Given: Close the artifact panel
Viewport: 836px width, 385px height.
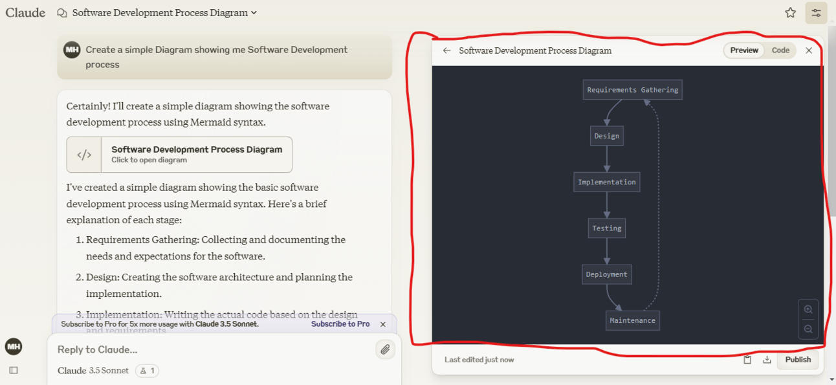Looking at the screenshot, I should click(809, 50).
